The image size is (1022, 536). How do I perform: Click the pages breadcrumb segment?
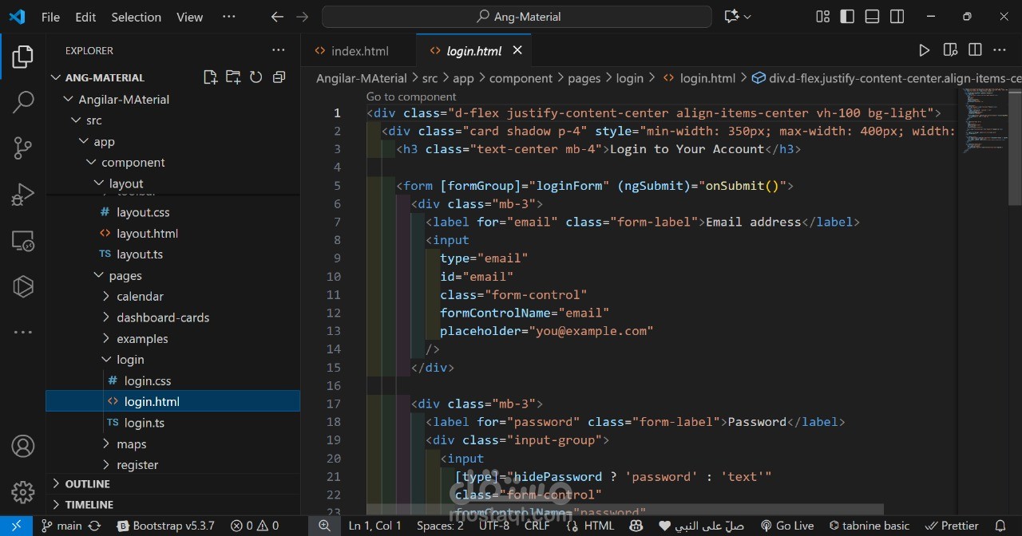(584, 78)
